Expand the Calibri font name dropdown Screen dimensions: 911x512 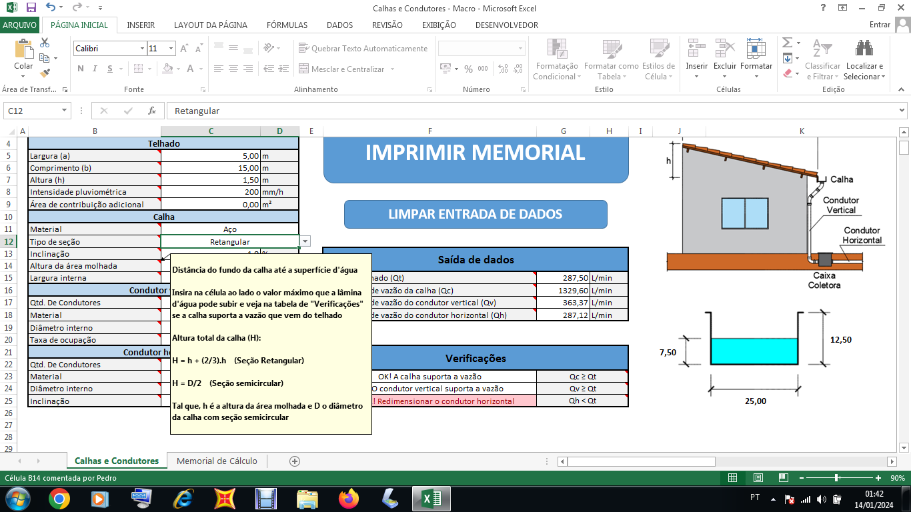click(x=142, y=49)
